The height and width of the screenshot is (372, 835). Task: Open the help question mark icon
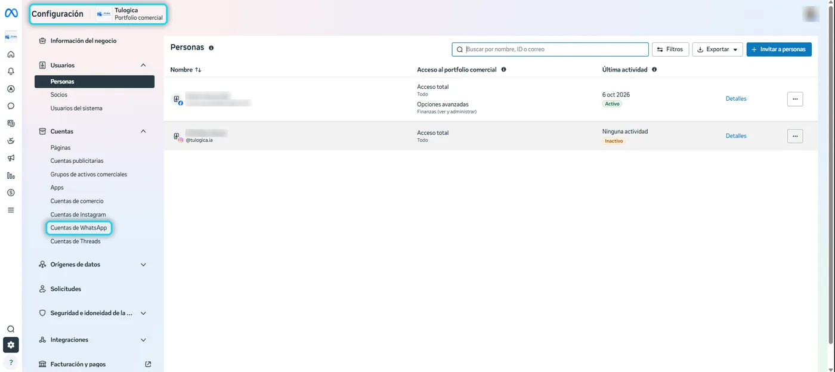(11, 362)
